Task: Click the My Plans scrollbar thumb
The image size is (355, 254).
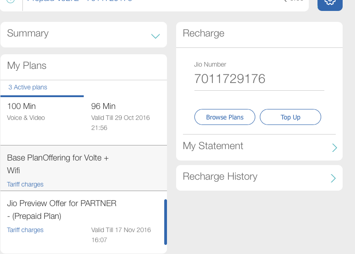Action: 166,222
